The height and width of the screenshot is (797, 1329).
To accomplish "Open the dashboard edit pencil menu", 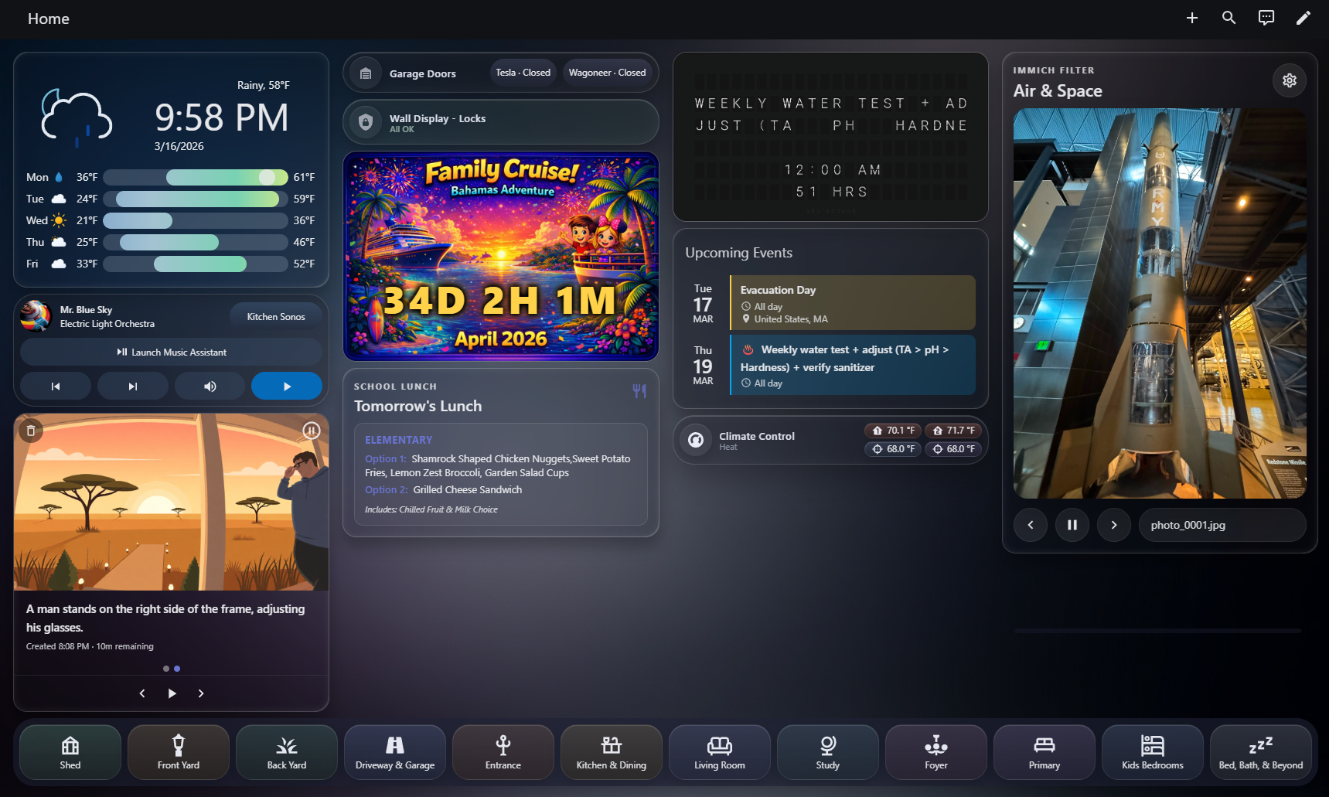I will point(1303,17).
